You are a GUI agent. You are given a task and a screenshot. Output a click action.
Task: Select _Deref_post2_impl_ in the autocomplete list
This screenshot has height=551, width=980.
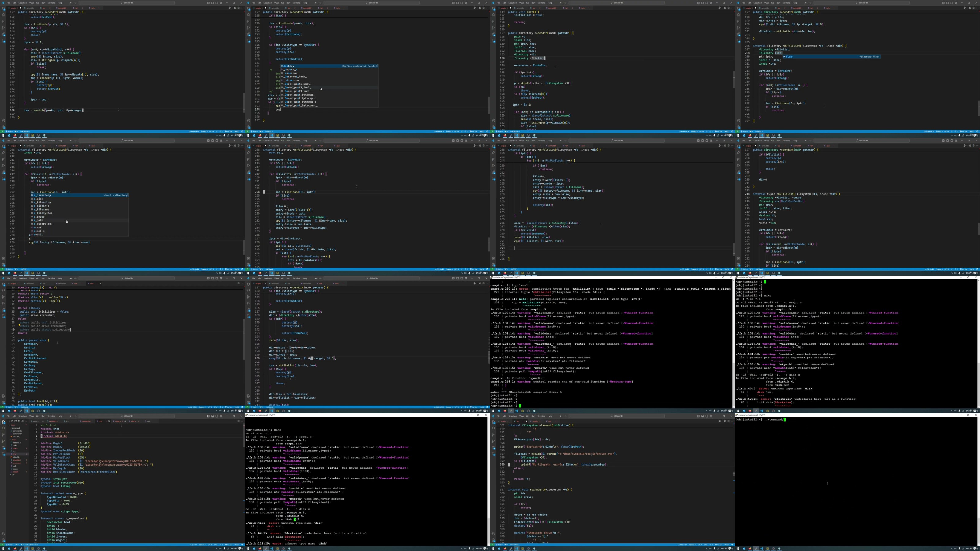coord(330,88)
